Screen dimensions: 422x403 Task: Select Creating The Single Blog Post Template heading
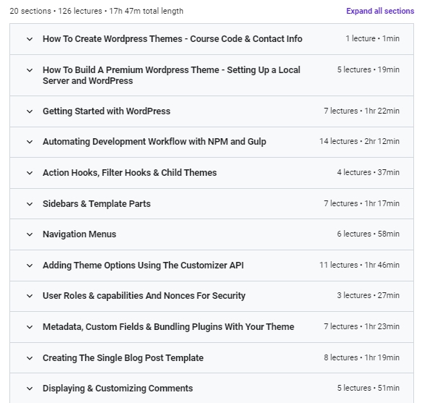(x=123, y=358)
